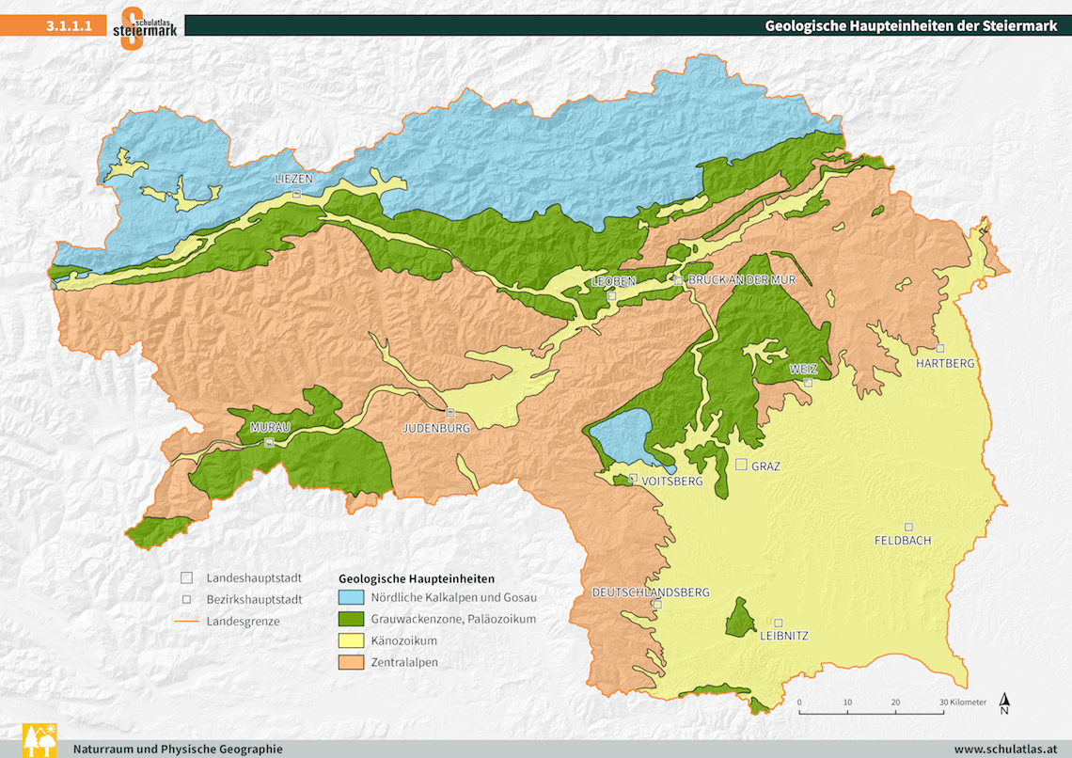The width and height of the screenshot is (1072, 758).
Task: Click the Schulatlas Steiermark logo
Action: click(145, 28)
